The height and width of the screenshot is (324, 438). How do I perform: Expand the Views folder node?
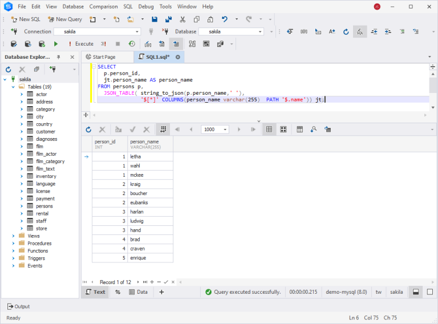point(13,236)
